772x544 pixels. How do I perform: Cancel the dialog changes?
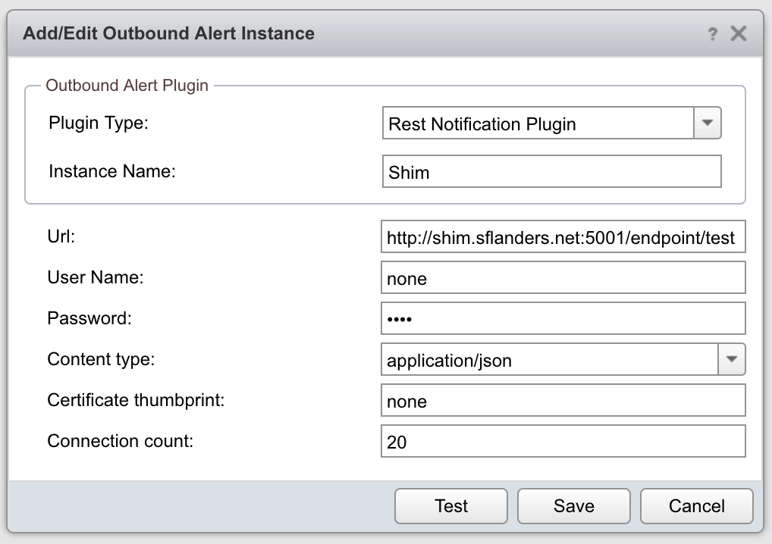[x=696, y=506]
